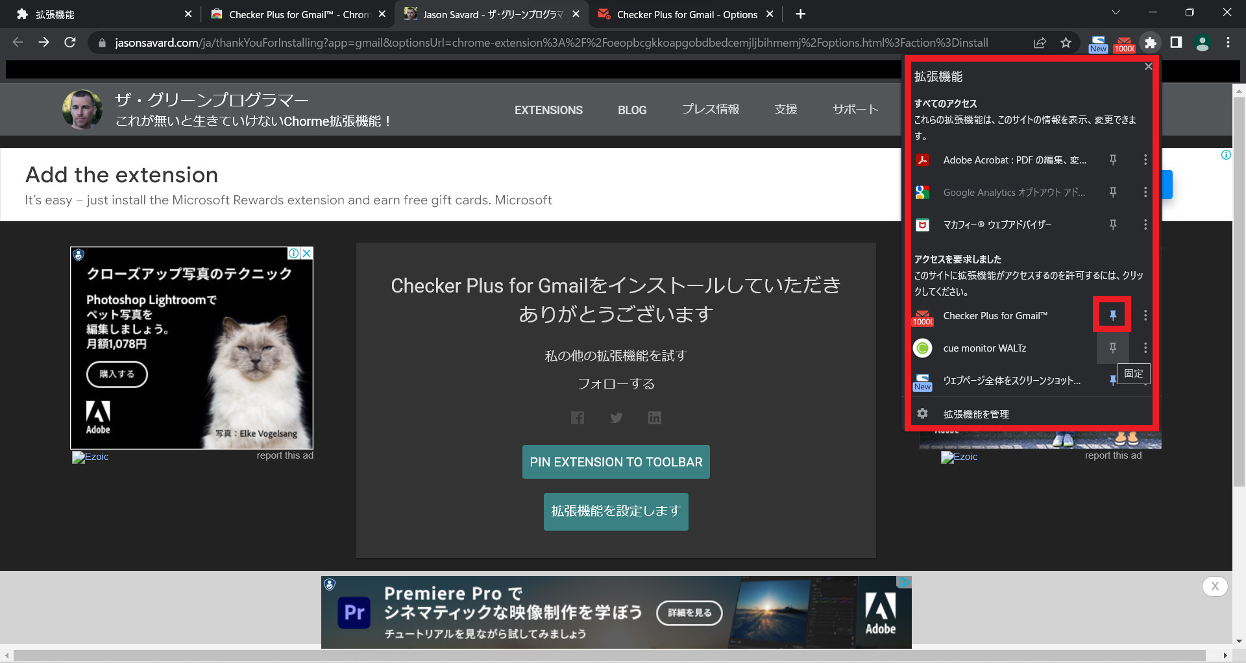Click the address bar URL
This screenshot has height=663, width=1246.
coord(552,43)
